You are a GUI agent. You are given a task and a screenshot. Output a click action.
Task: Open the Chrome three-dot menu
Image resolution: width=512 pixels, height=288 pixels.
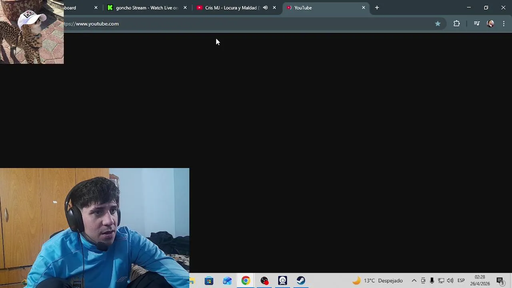(x=504, y=24)
